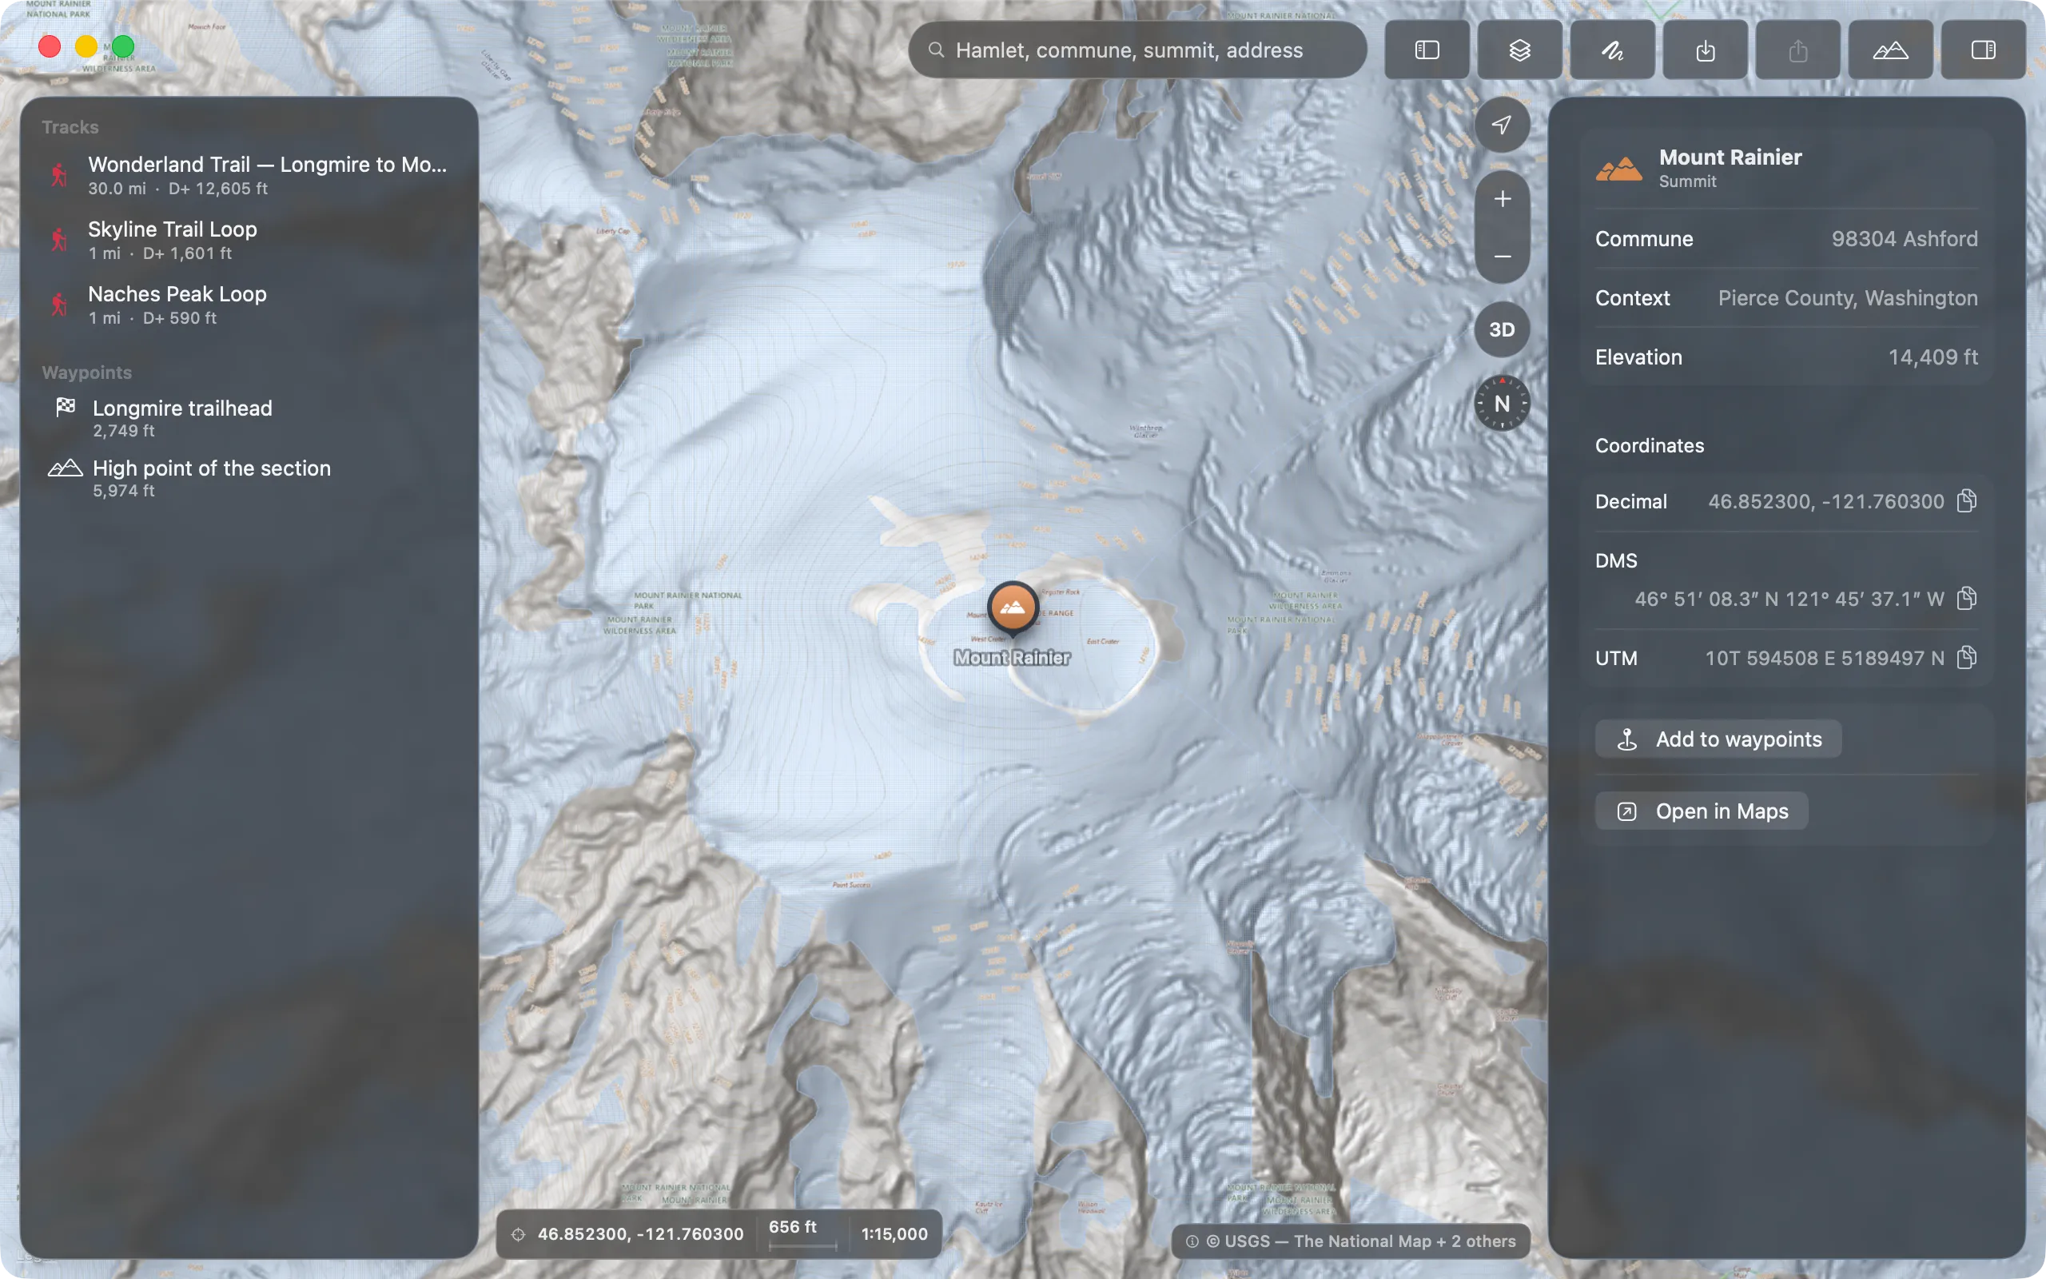Viewport: 2046px width, 1279px height.
Task: Click Open in Maps button
Action: point(1702,811)
